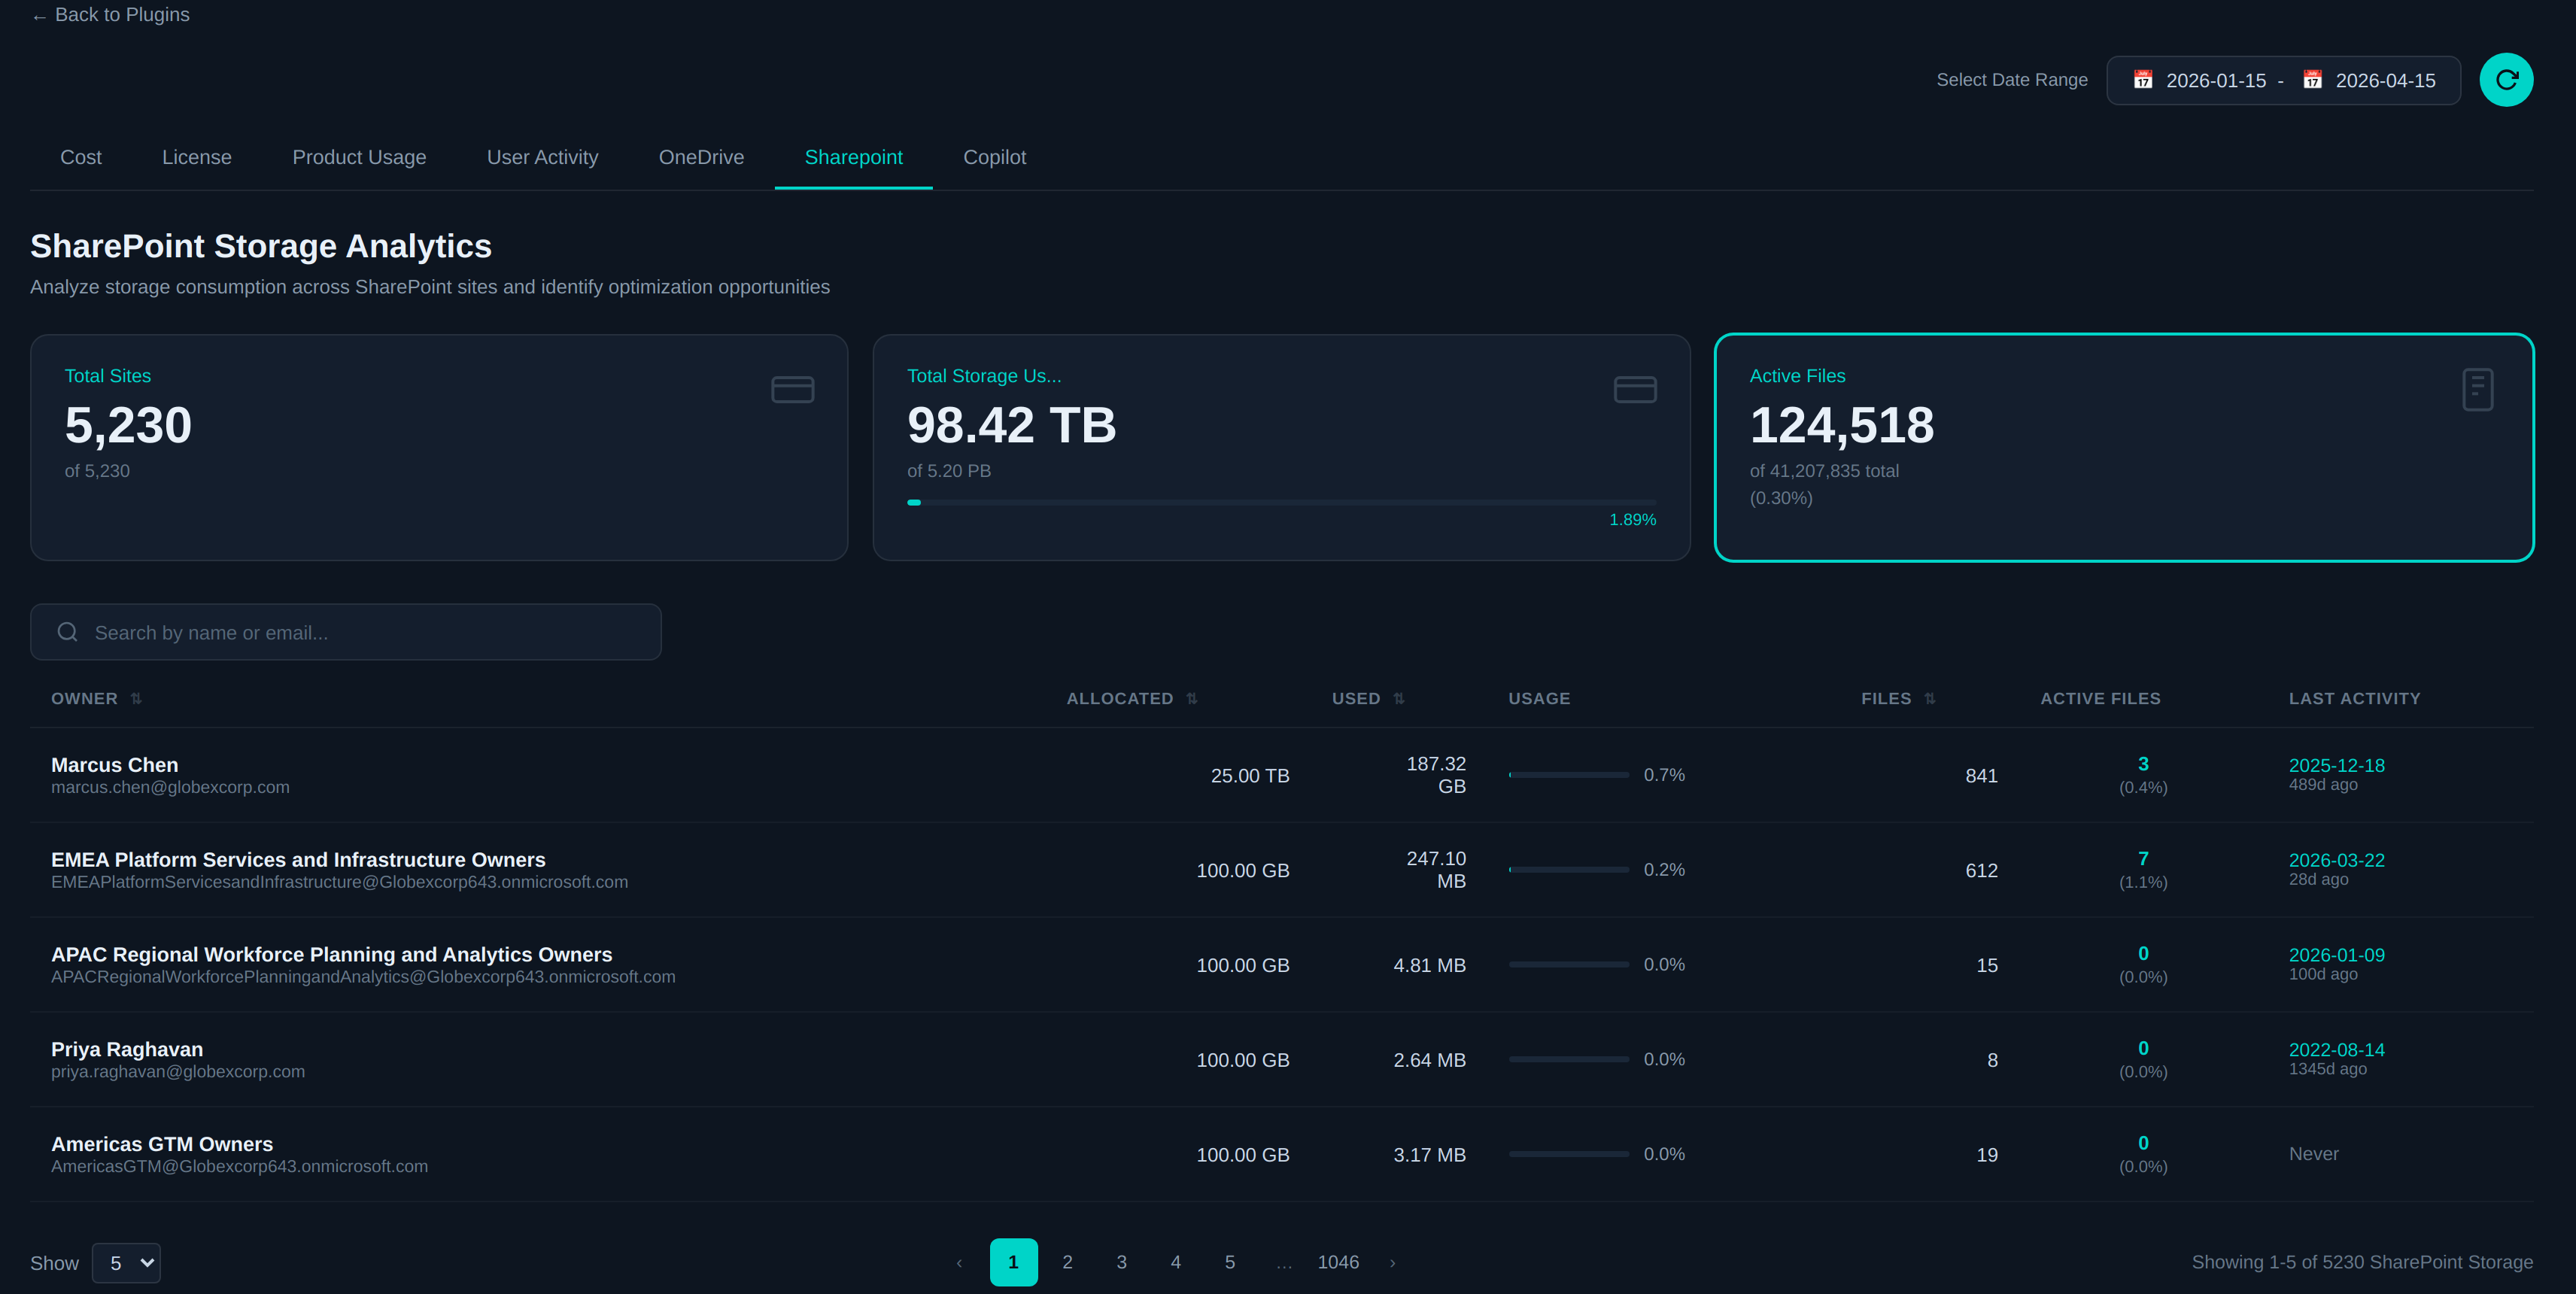The width and height of the screenshot is (2576, 1294).
Task: Click the 2026-01-09 last activity date
Action: click(2336, 956)
